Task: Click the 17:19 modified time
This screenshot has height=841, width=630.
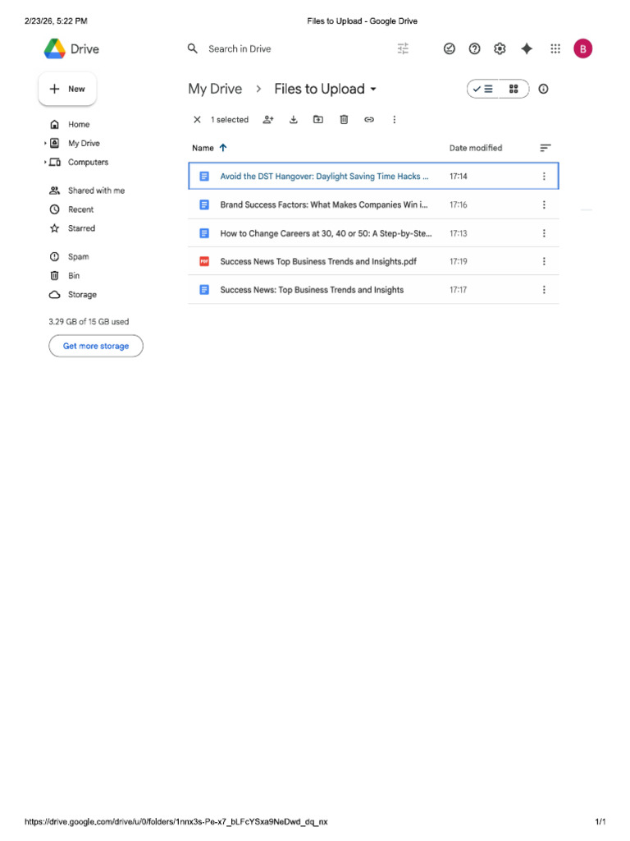Action: (x=458, y=261)
